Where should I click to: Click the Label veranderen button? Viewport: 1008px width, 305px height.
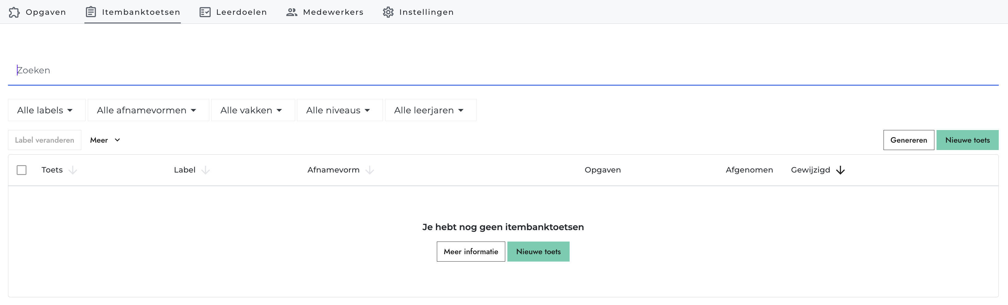click(x=45, y=140)
